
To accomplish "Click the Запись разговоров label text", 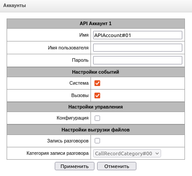I will 68,141.
